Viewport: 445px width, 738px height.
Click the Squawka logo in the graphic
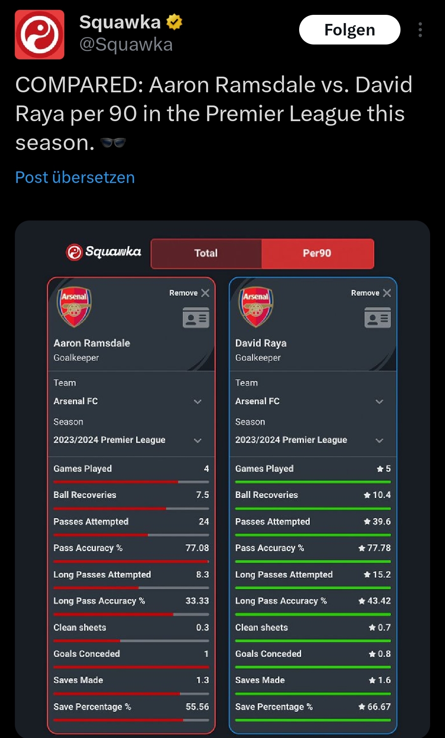pyautogui.click(x=103, y=252)
